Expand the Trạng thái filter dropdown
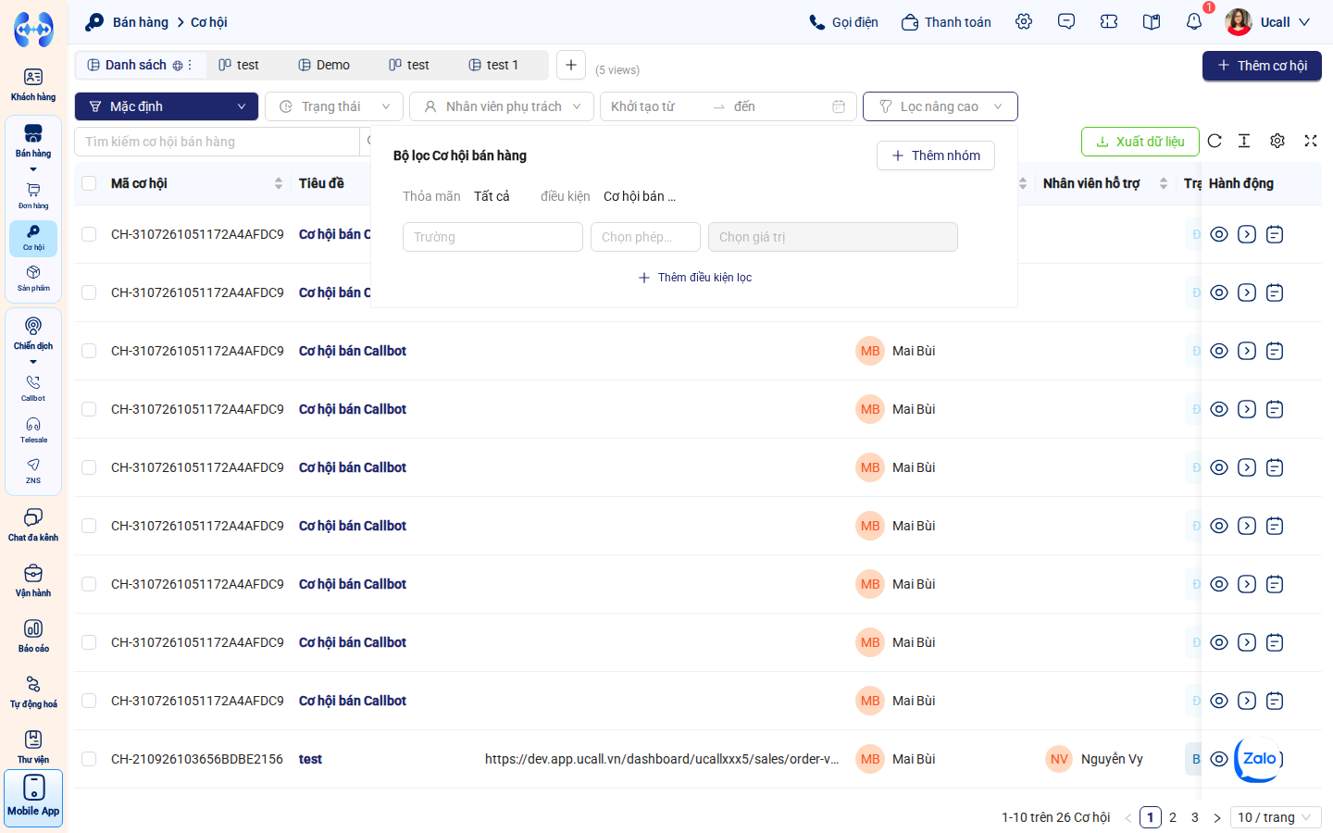The image size is (1333, 833). (x=334, y=106)
